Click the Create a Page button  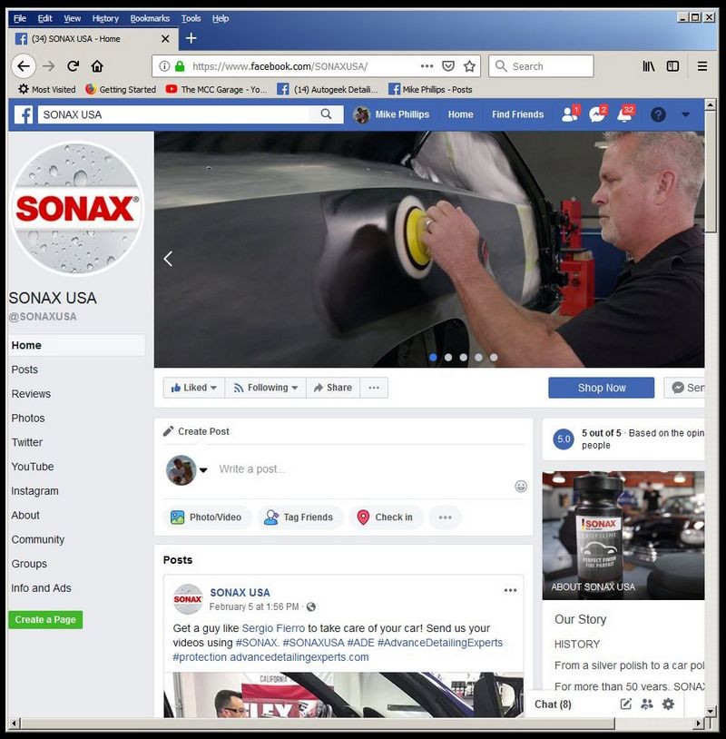click(45, 619)
